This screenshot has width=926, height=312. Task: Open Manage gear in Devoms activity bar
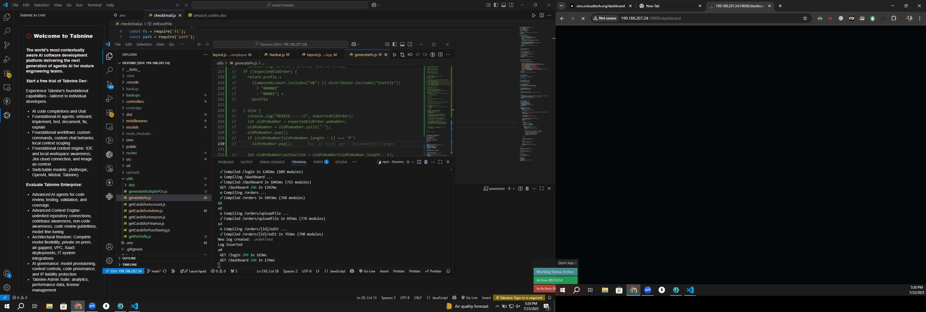[x=109, y=261]
